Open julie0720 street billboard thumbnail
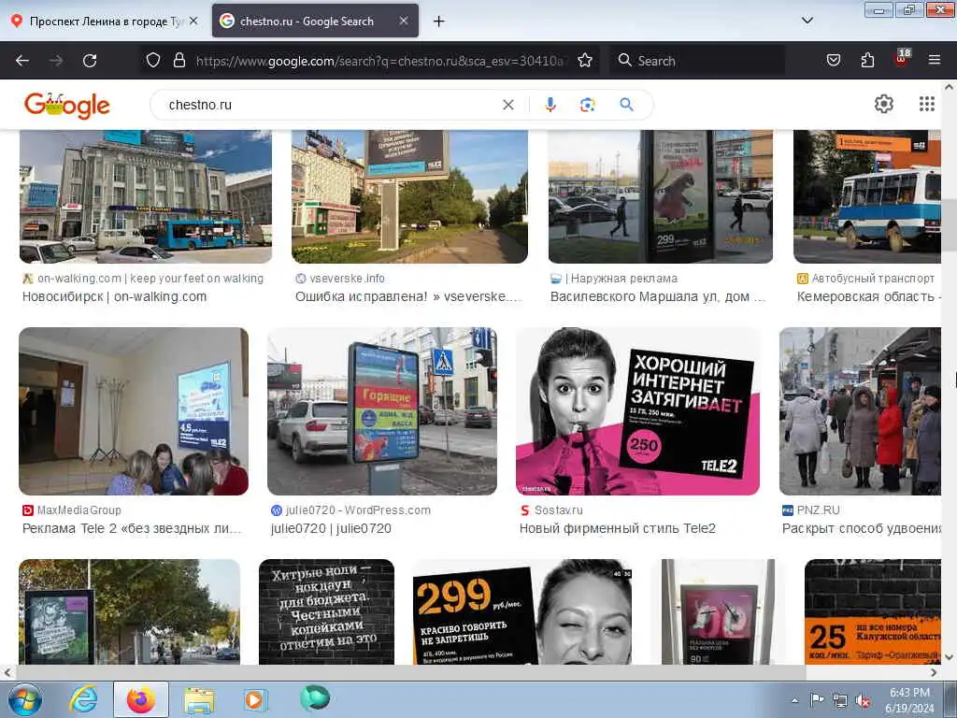Viewport: 957px width, 718px height. pyautogui.click(x=382, y=411)
